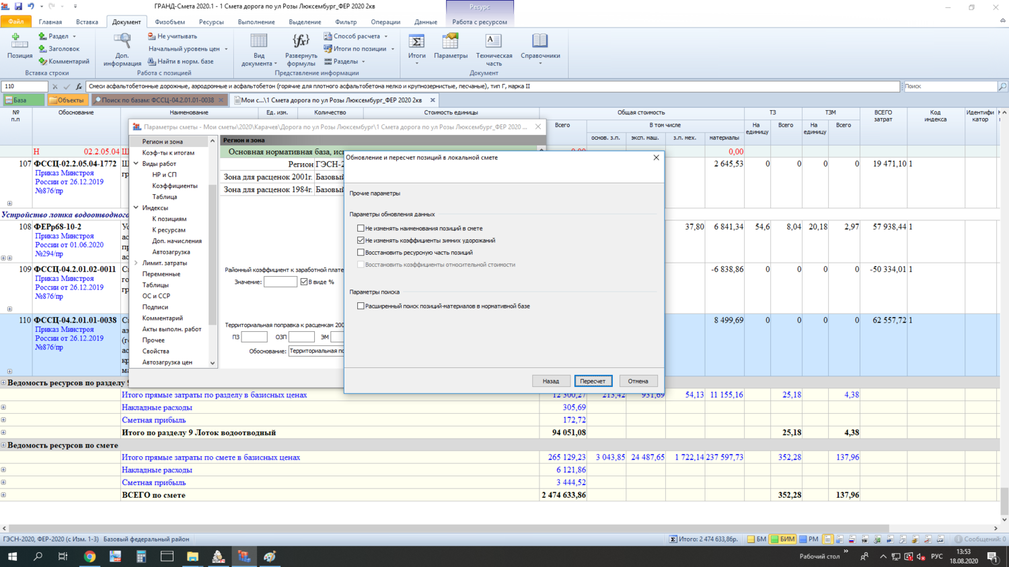Screen dimensions: 1009x567
Task: Click the Назад button in the dialog
Action: [551, 381]
